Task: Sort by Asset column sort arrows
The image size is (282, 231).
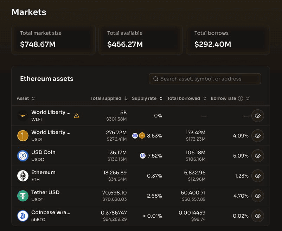Action: (x=33, y=98)
